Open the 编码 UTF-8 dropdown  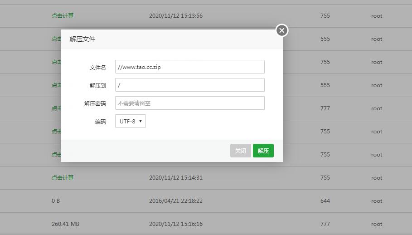[x=131, y=121]
